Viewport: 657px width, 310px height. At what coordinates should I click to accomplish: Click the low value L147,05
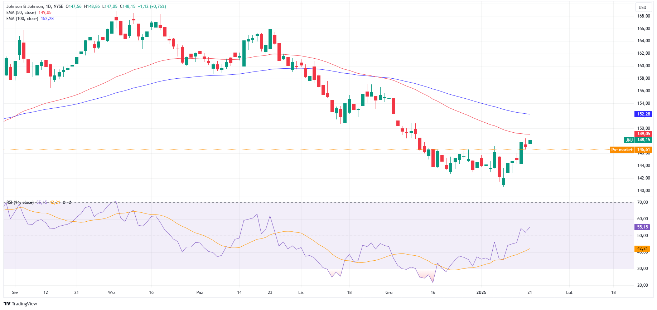pos(110,6)
